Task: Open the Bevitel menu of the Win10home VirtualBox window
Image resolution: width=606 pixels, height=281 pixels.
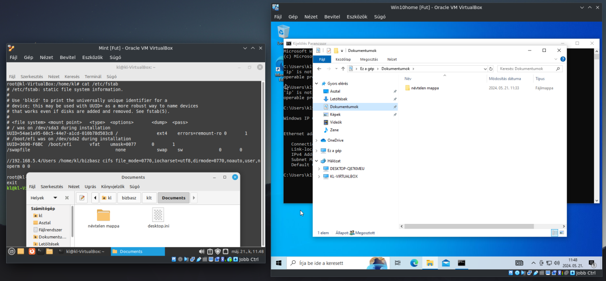Action: tap(332, 17)
